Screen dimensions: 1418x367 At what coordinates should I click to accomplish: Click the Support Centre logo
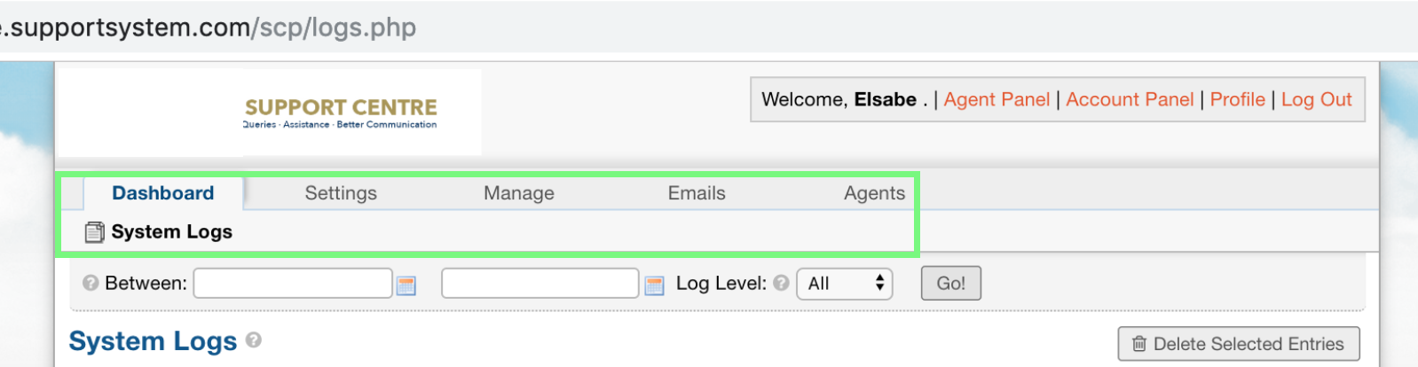pos(341,113)
